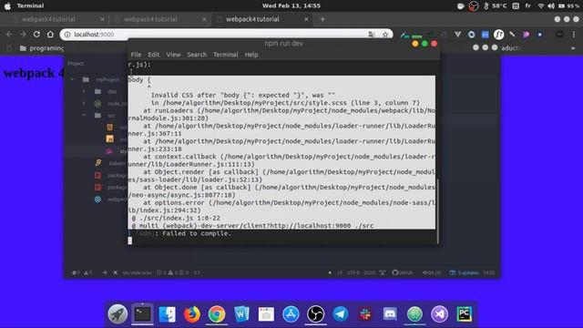583x328 pixels.
Task: Open the green Atom editor dock icon
Action: [414, 314]
